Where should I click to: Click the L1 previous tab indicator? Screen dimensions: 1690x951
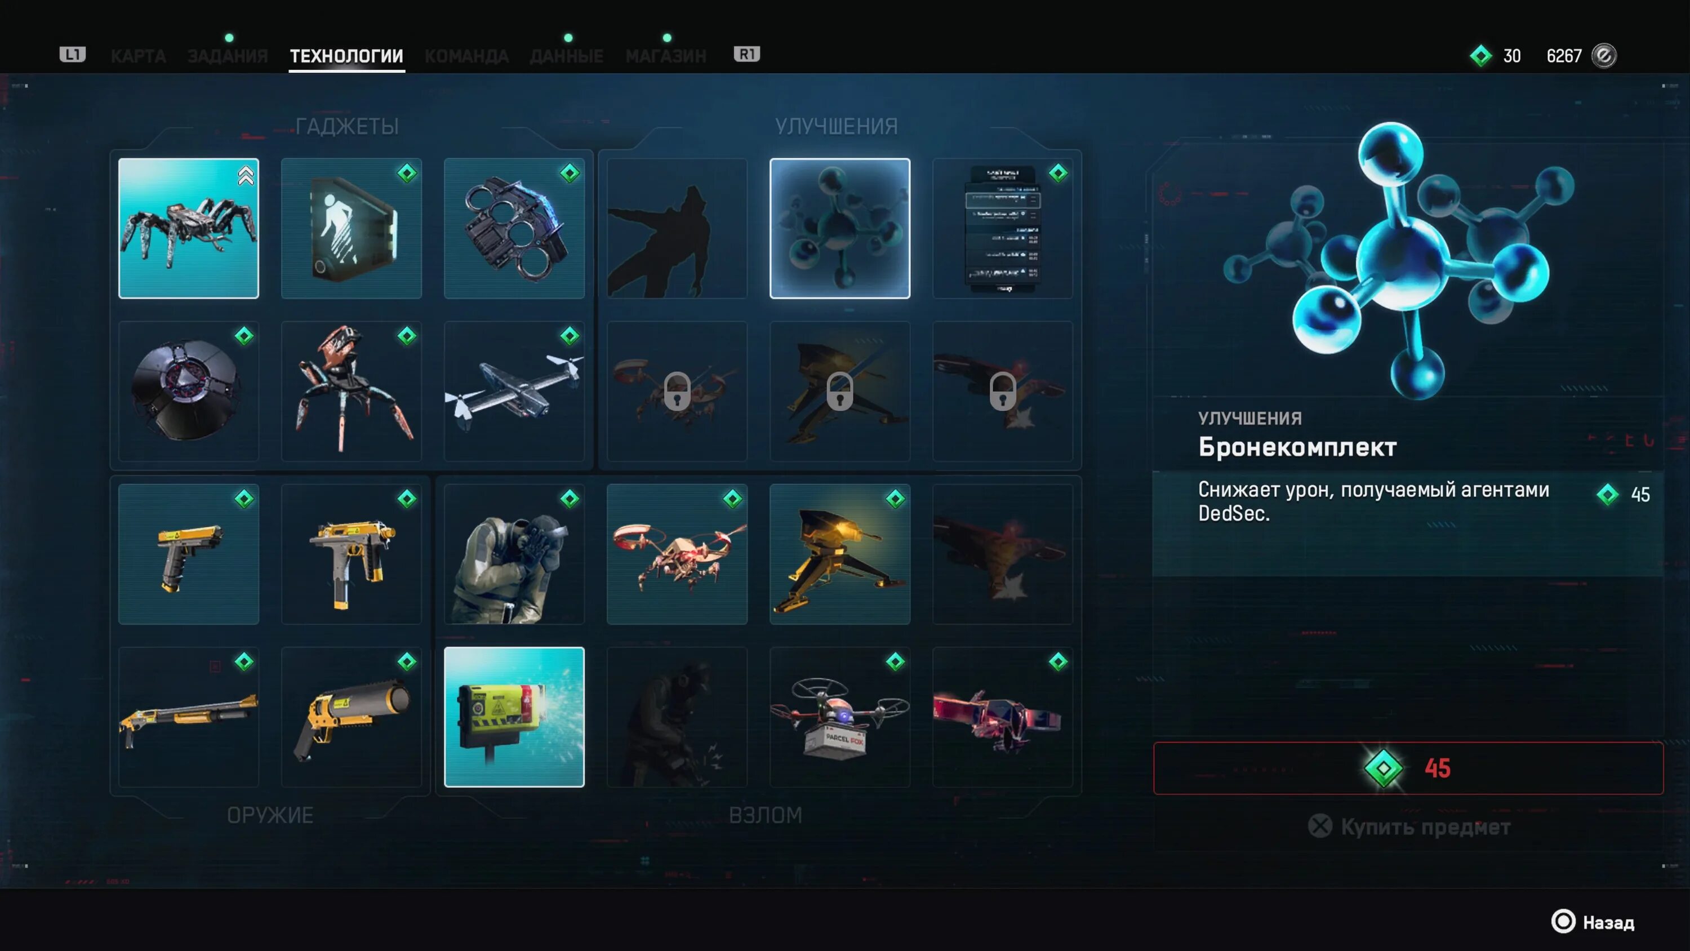72,55
